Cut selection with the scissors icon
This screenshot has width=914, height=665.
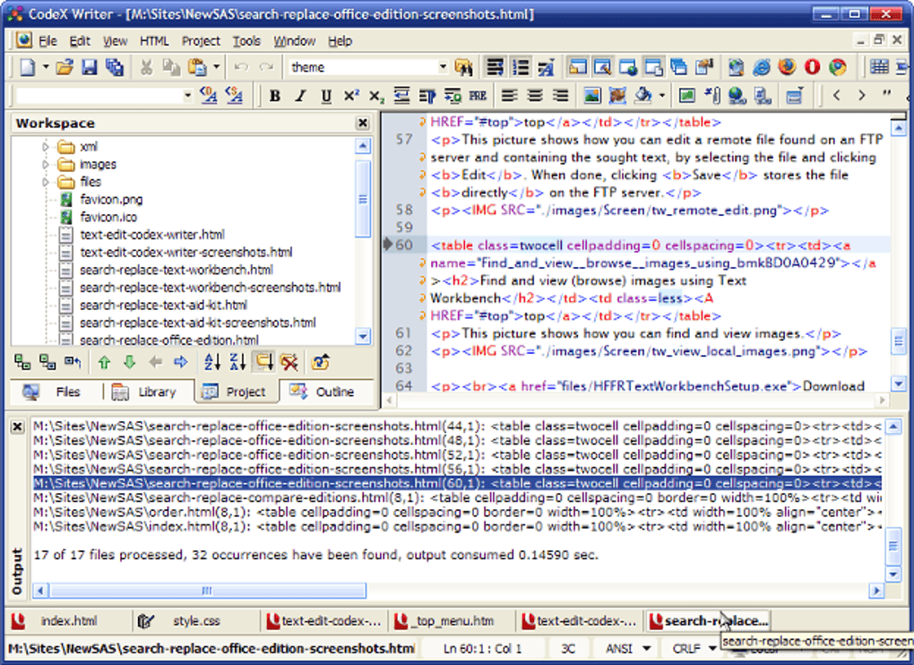point(146,67)
